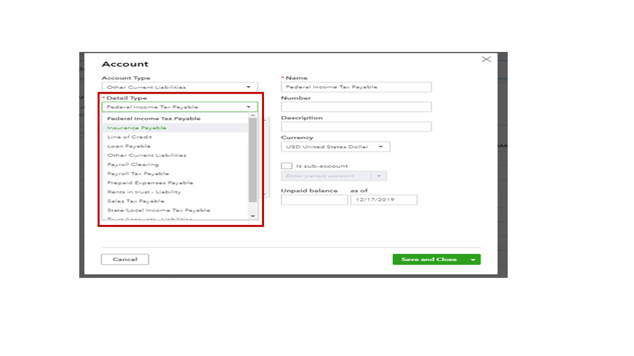The width and height of the screenshot is (634, 356).
Task: Open the Currency dropdown
Action: tap(335, 147)
